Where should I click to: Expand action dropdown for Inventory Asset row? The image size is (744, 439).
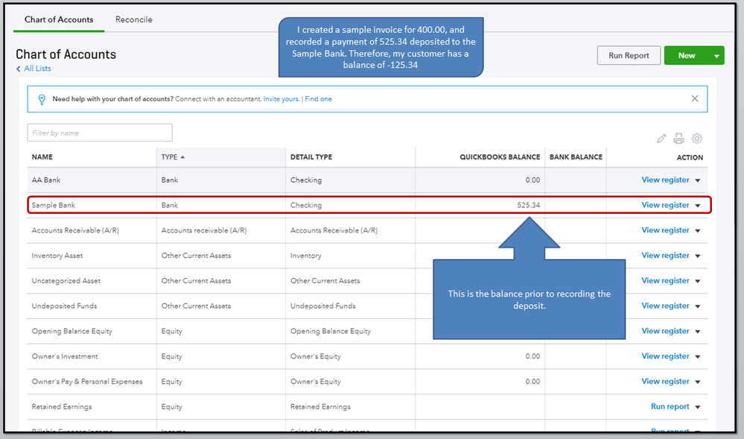pos(698,256)
